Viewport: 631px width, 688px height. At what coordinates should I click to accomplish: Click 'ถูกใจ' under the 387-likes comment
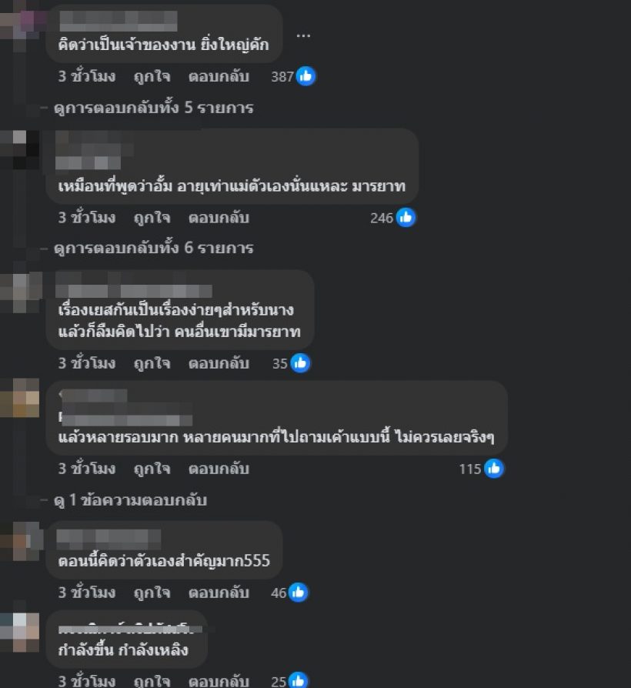click(152, 77)
